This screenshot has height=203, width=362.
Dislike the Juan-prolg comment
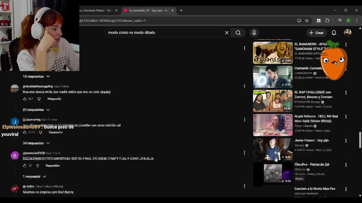[40, 132]
